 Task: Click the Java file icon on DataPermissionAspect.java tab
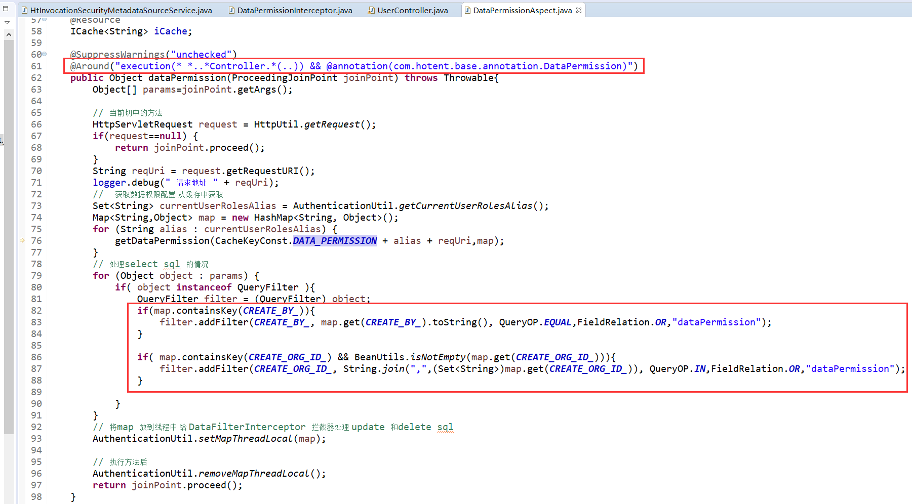(467, 10)
